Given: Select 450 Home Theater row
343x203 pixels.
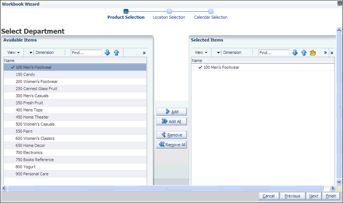Looking at the screenshot, I should [x=75, y=117].
